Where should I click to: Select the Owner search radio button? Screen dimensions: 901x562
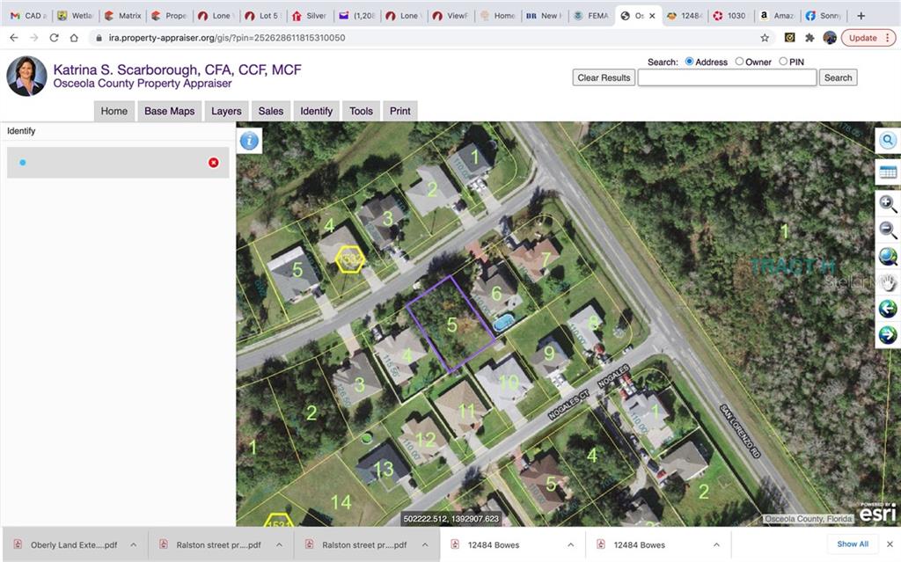click(739, 62)
